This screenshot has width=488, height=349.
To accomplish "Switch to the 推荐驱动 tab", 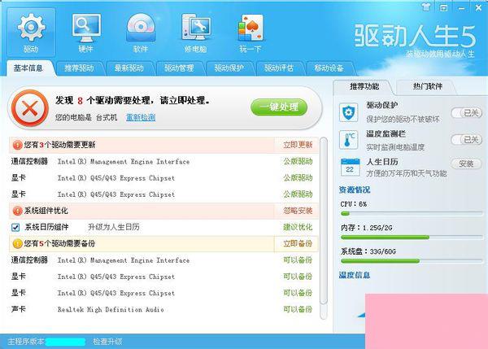I will pyautogui.click(x=79, y=68).
